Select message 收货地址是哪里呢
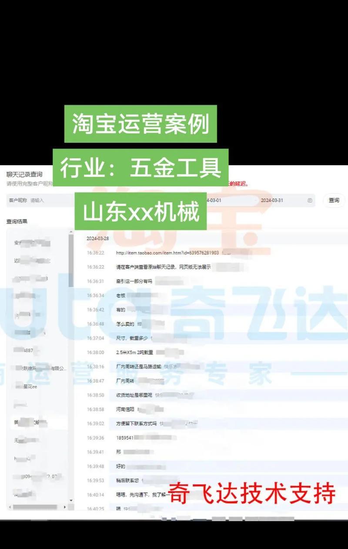The image size is (348, 549). coord(134,395)
